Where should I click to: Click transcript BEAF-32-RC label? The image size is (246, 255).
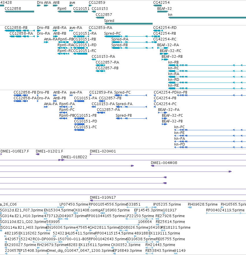click(x=171, y=51)
